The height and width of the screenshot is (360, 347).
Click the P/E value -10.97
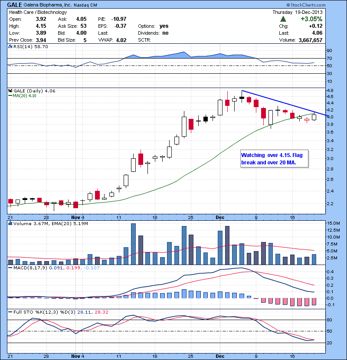click(x=119, y=19)
